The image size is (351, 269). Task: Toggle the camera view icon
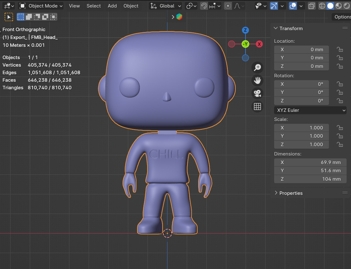pyautogui.click(x=257, y=93)
